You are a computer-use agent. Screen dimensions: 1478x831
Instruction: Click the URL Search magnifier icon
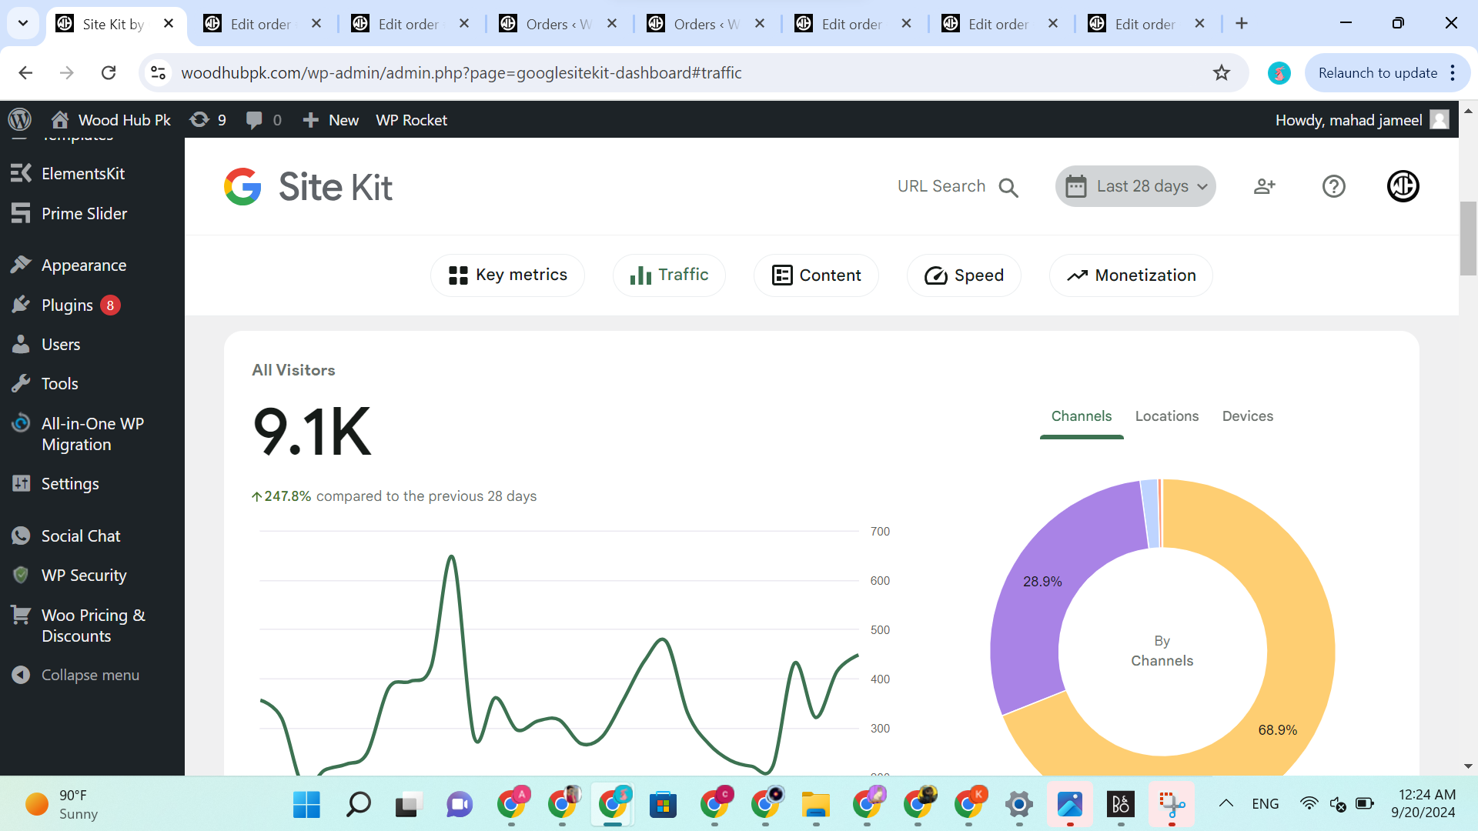pyautogui.click(x=1008, y=187)
